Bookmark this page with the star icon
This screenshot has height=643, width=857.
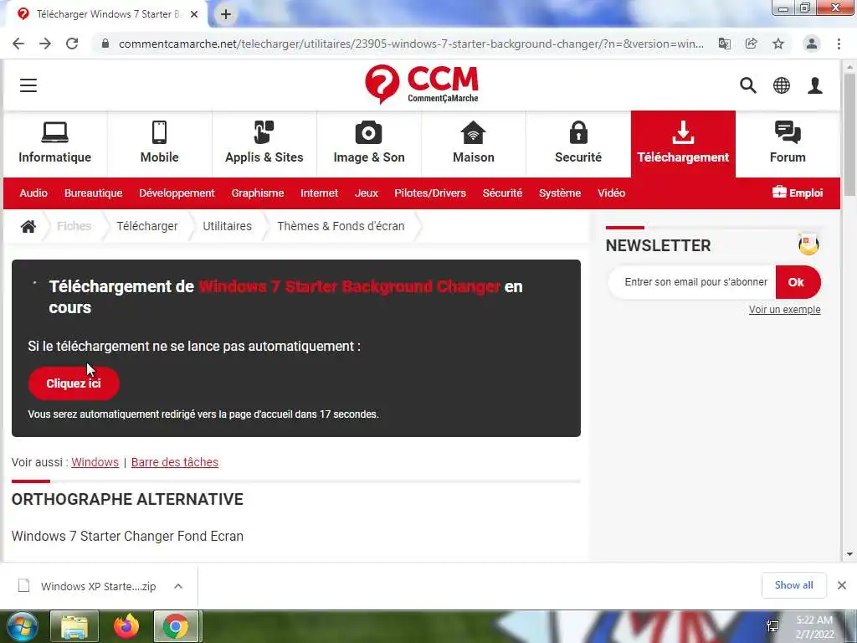(x=778, y=44)
